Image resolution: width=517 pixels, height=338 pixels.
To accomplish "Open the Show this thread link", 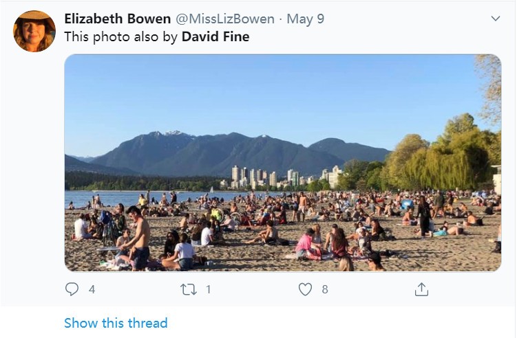I will (116, 323).
